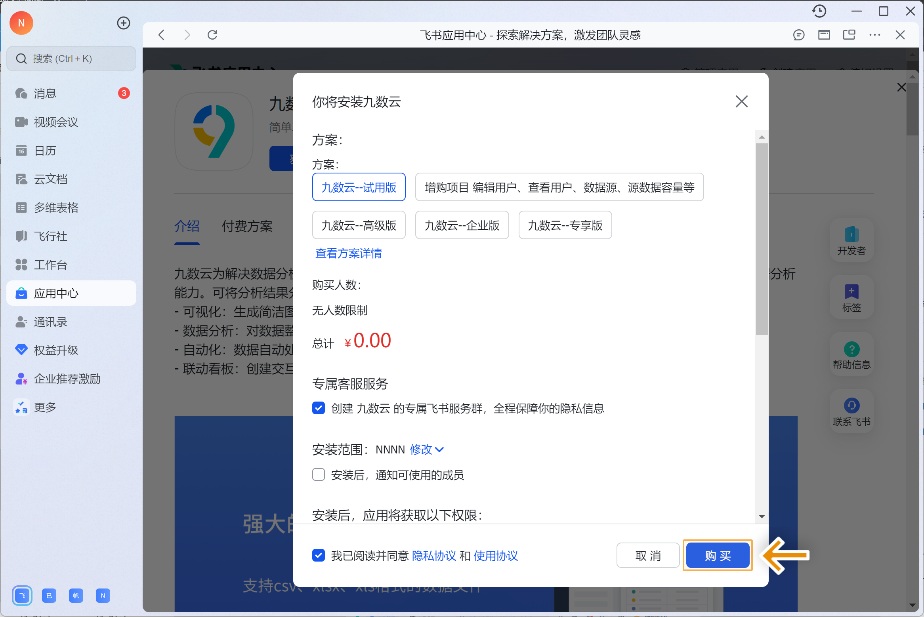The width and height of the screenshot is (924, 617).
Task: Open 多维表格 in sidebar
Action: click(71, 208)
